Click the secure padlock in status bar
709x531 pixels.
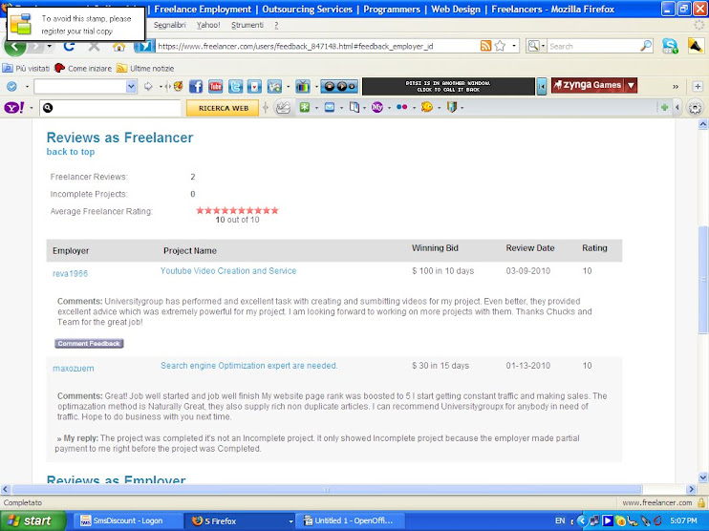[701, 502]
